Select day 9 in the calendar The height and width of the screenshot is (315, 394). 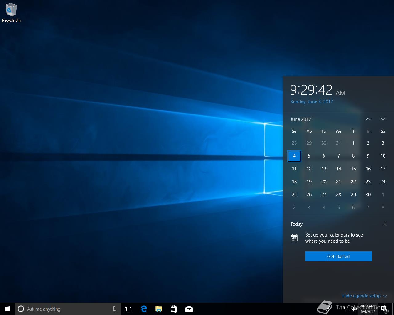coord(368,156)
